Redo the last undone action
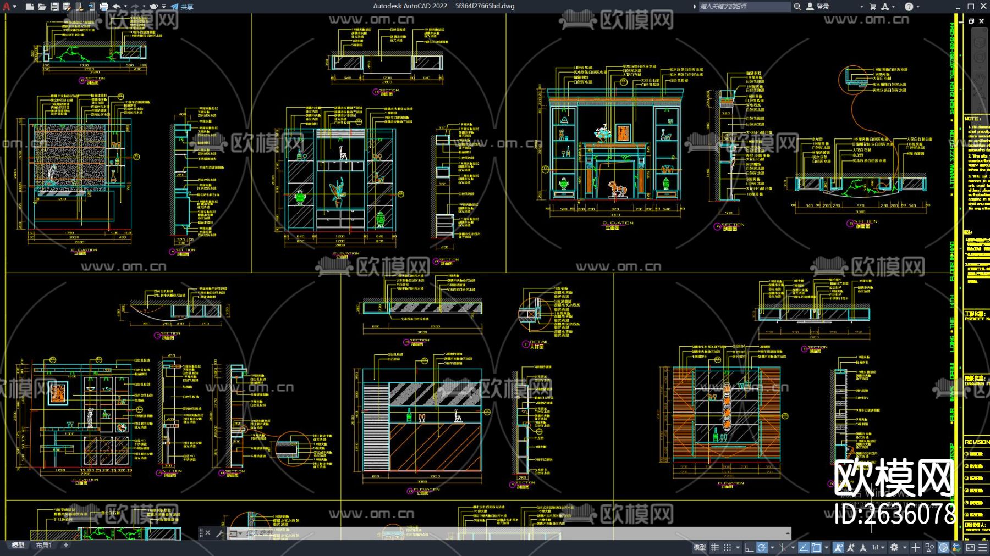Image resolution: width=990 pixels, height=556 pixels. [x=135, y=7]
